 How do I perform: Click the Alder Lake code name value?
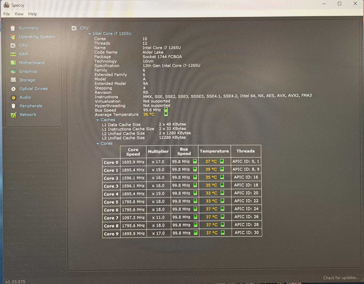click(x=153, y=52)
